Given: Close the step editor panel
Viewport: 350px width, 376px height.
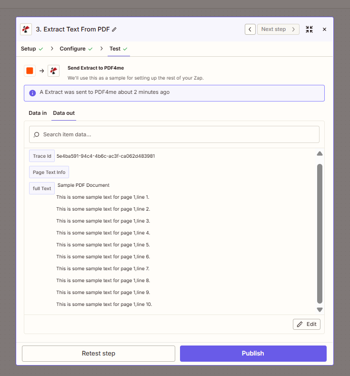Looking at the screenshot, I should pos(324,29).
